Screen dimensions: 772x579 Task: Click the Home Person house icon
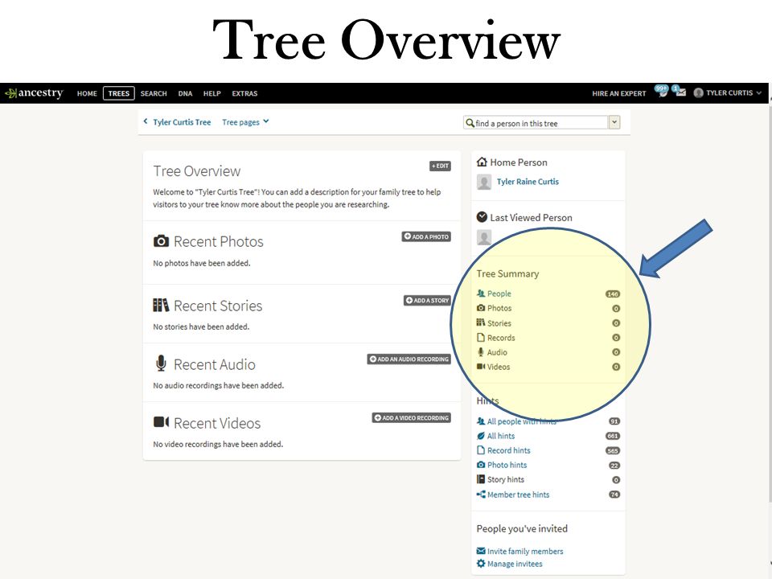pyautogui.click(x=482, y=162)
